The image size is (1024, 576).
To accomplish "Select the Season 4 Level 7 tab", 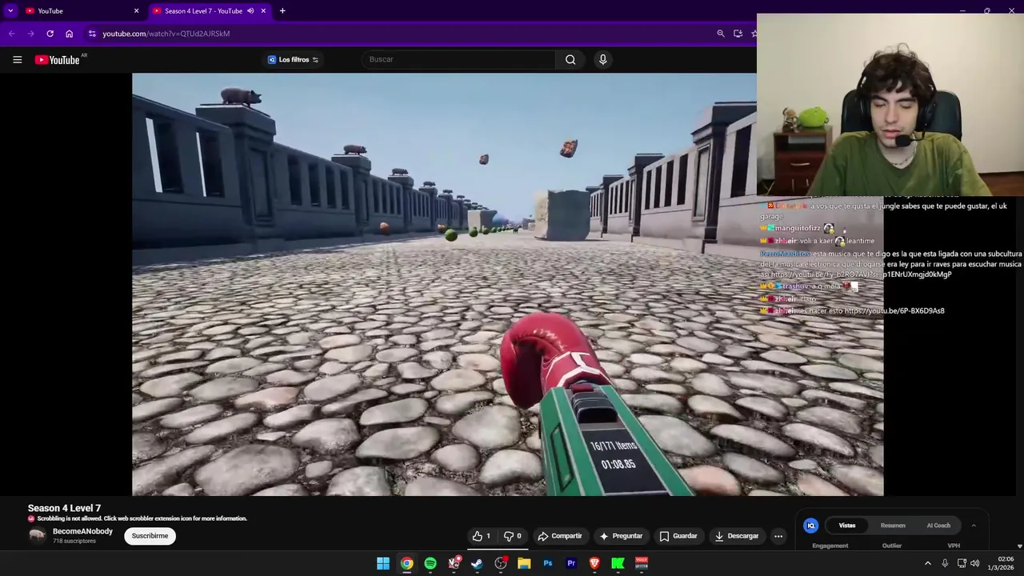I will (210, 11).
